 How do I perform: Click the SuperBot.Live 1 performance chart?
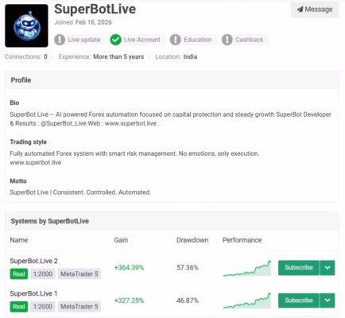click(x=247, y=301)
